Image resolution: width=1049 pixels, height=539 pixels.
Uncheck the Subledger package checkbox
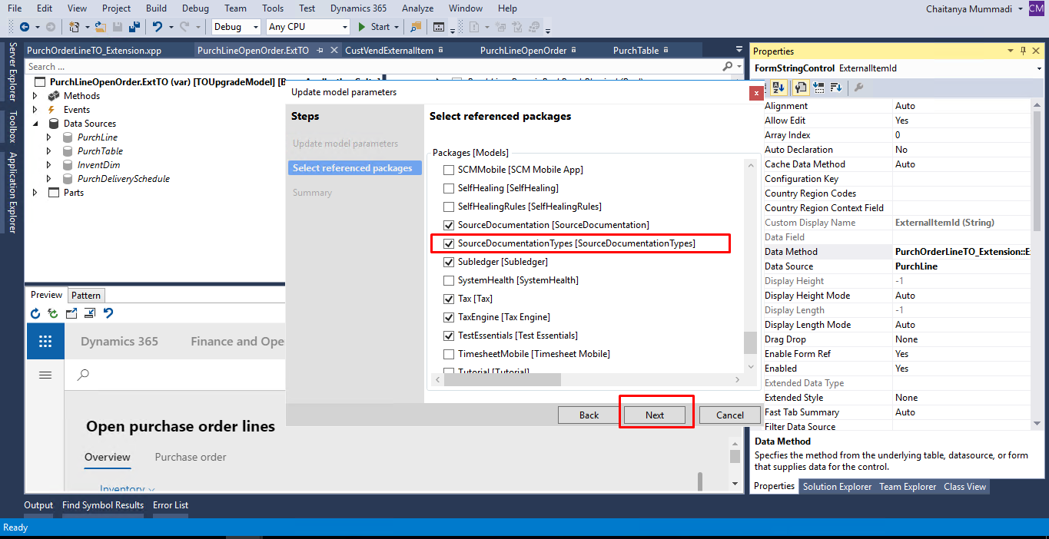450,262
